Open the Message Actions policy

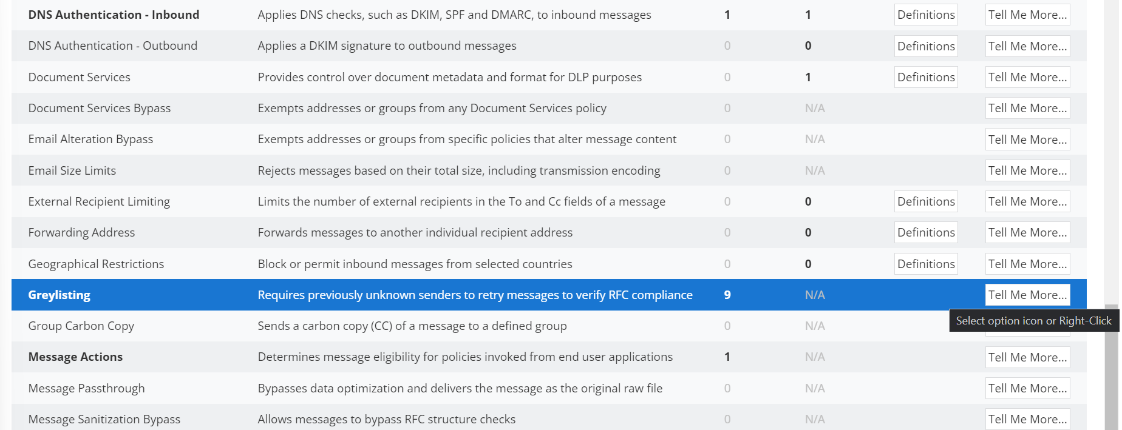coord(75,357)
